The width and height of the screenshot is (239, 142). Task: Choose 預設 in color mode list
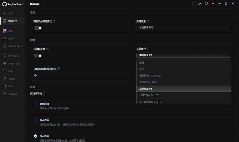[184, 62]
